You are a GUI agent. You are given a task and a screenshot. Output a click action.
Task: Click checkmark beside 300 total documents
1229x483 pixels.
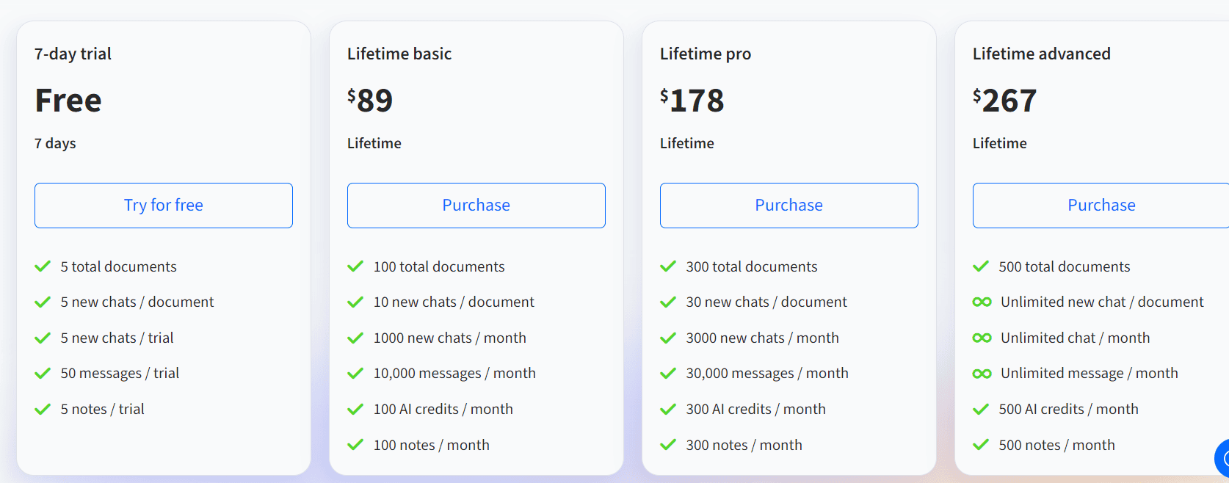668,266
